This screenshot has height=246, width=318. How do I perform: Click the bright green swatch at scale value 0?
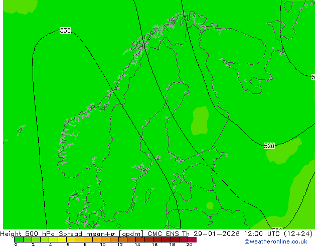19,239
